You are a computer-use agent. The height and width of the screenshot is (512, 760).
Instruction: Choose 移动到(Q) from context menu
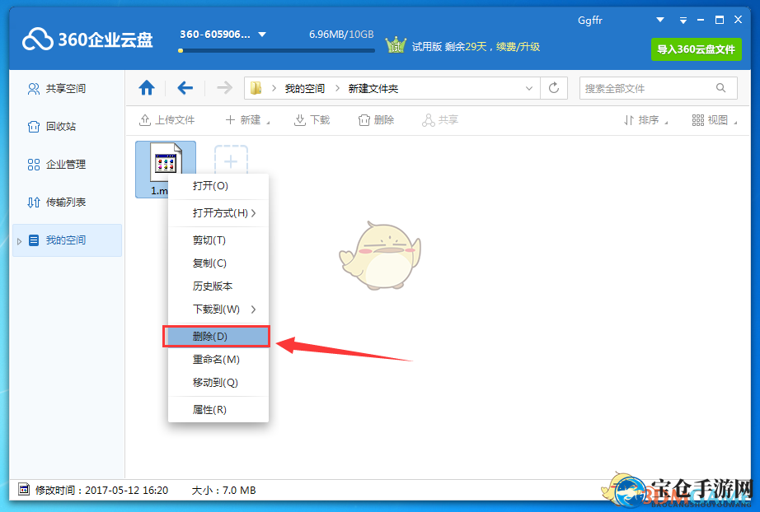coord(218,383)
